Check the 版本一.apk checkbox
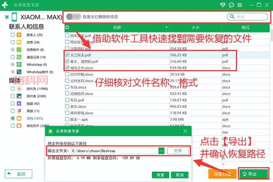273x182 pixels. point(67,119)
